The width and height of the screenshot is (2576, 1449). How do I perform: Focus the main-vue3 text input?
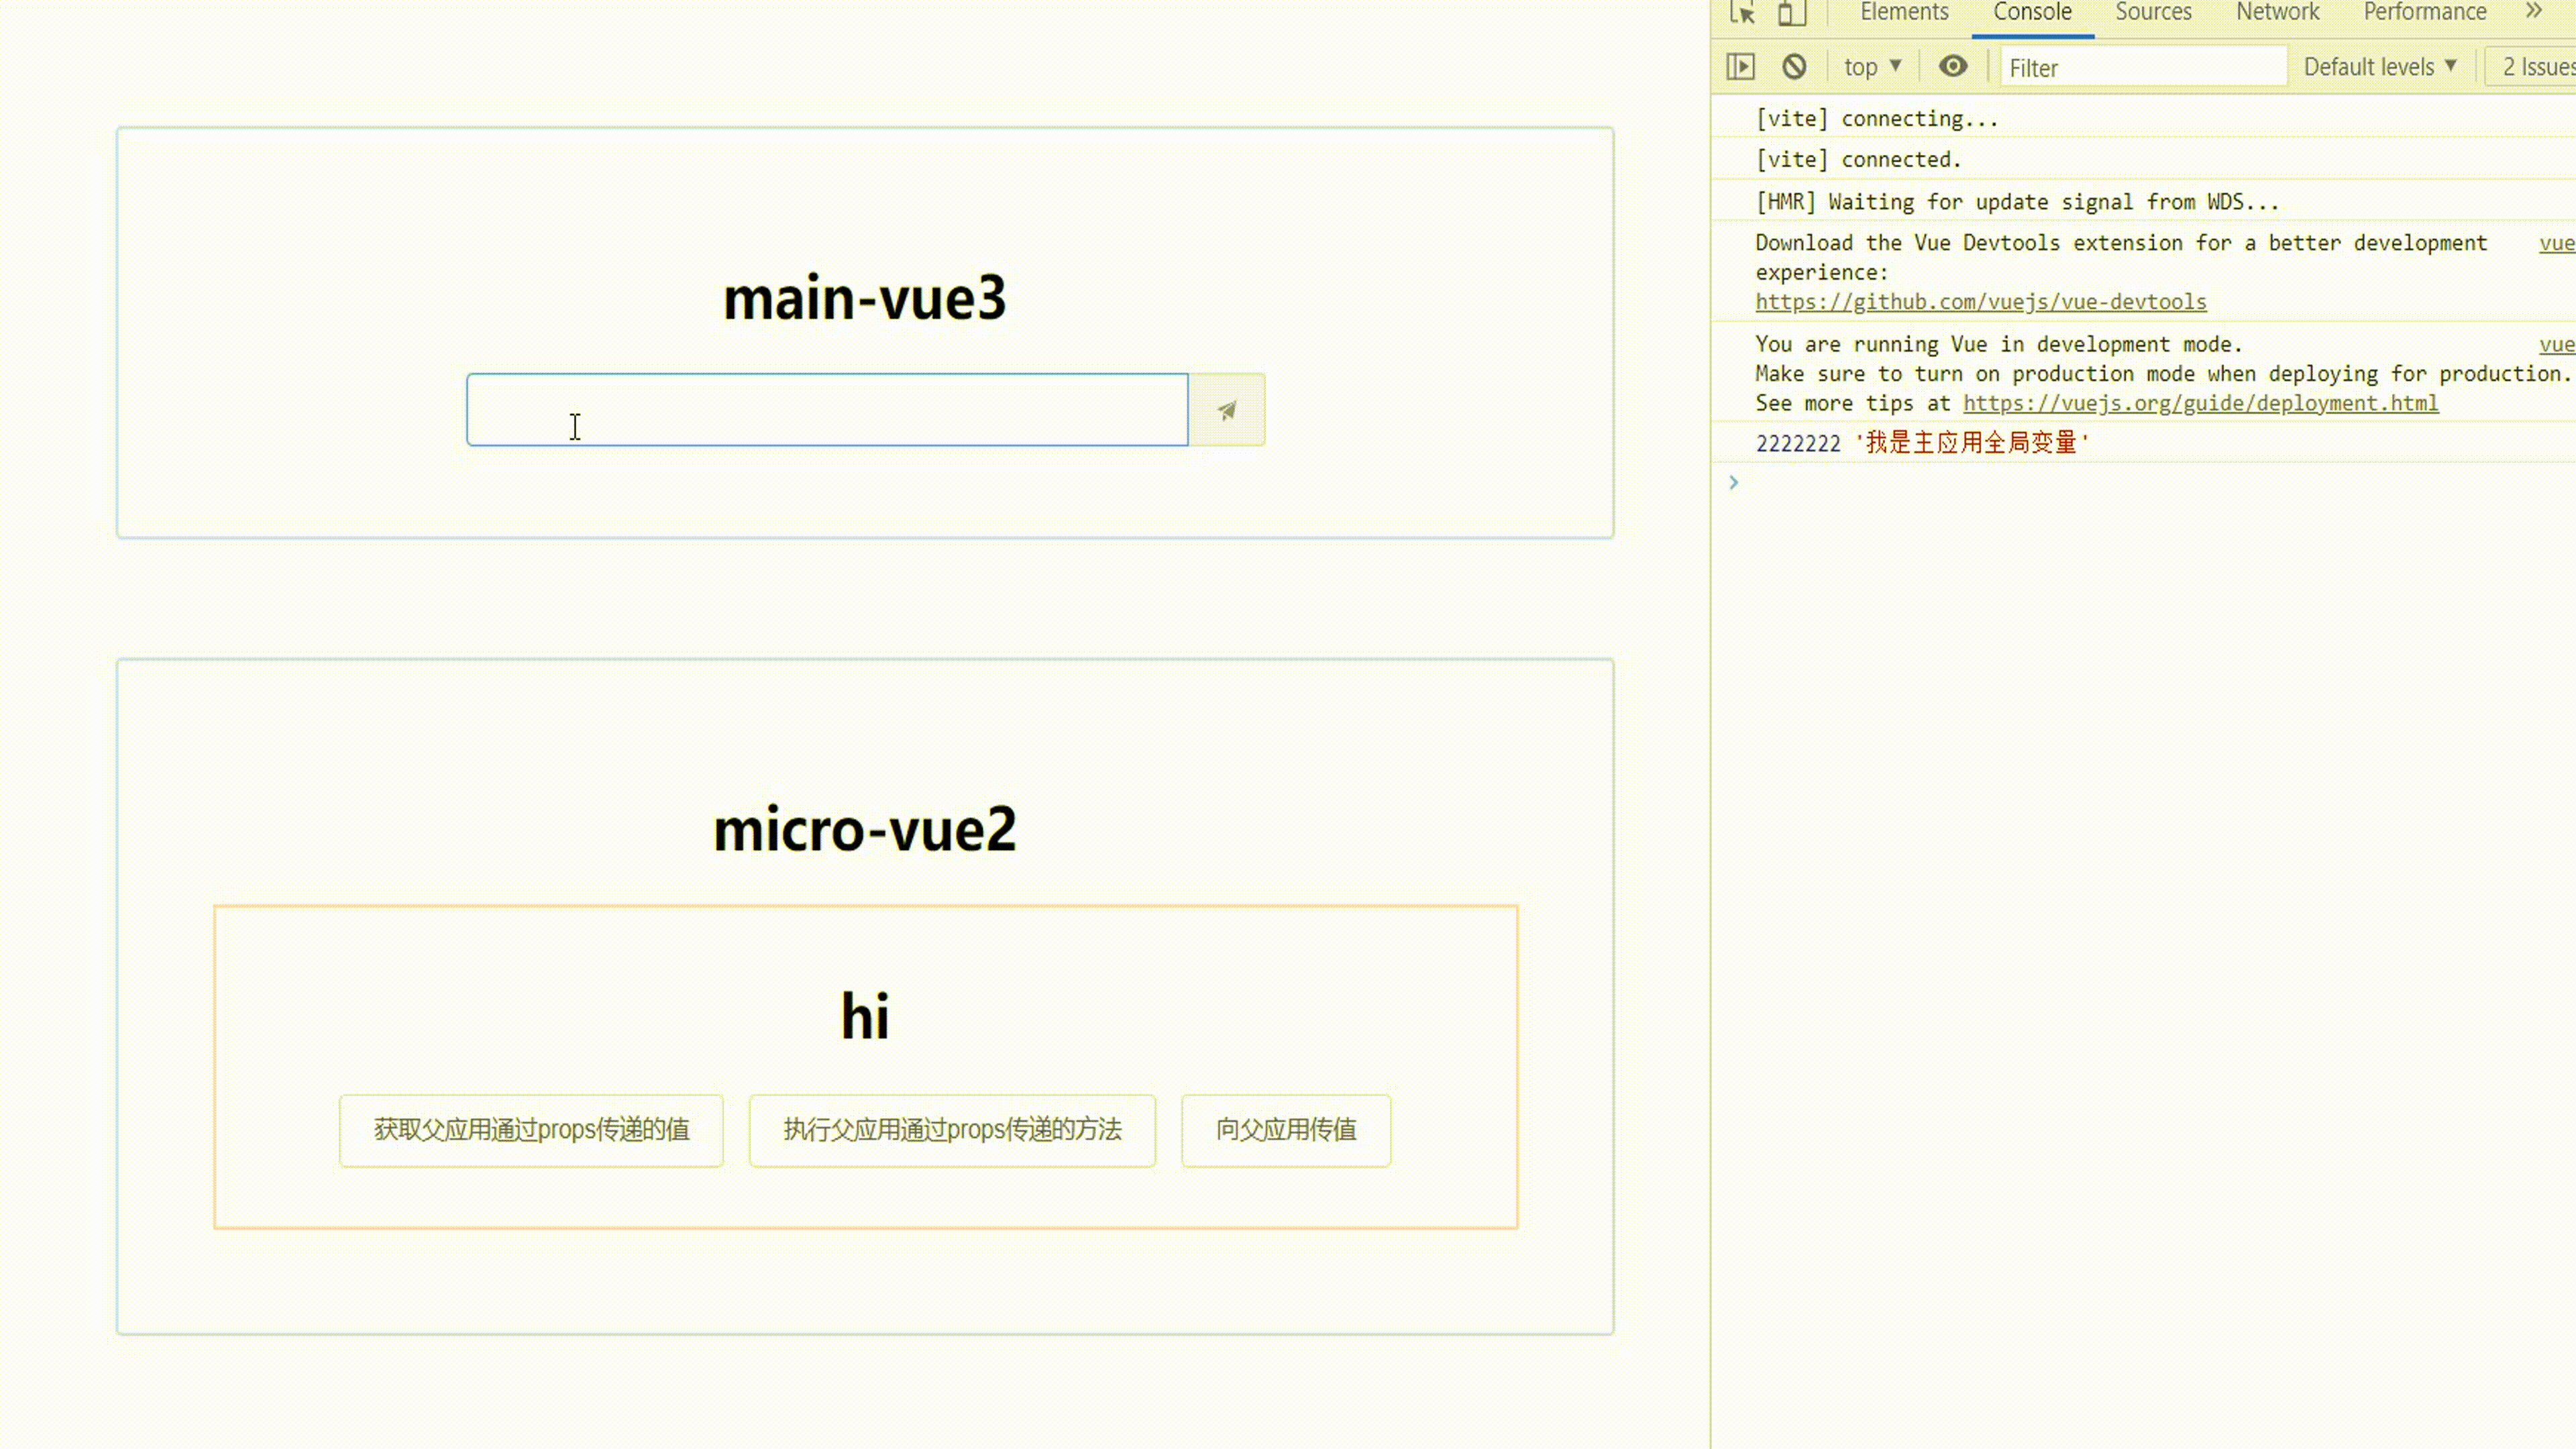click(827, 410)
